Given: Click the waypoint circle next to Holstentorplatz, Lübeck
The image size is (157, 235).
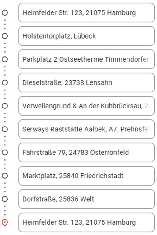Looking at the screenshot, I should (5, 36).
